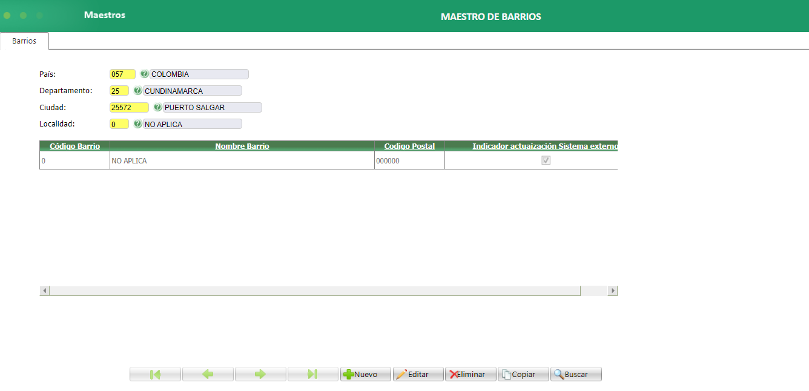The width and height of the screenshot is (809, 391).
Task: Create a new barrio with Nuevo
Action: [366, 374]
